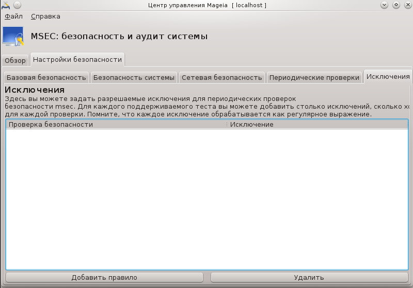
Task: Open the Файл menu
Action: pyautogui.click(x=13, y=16)
